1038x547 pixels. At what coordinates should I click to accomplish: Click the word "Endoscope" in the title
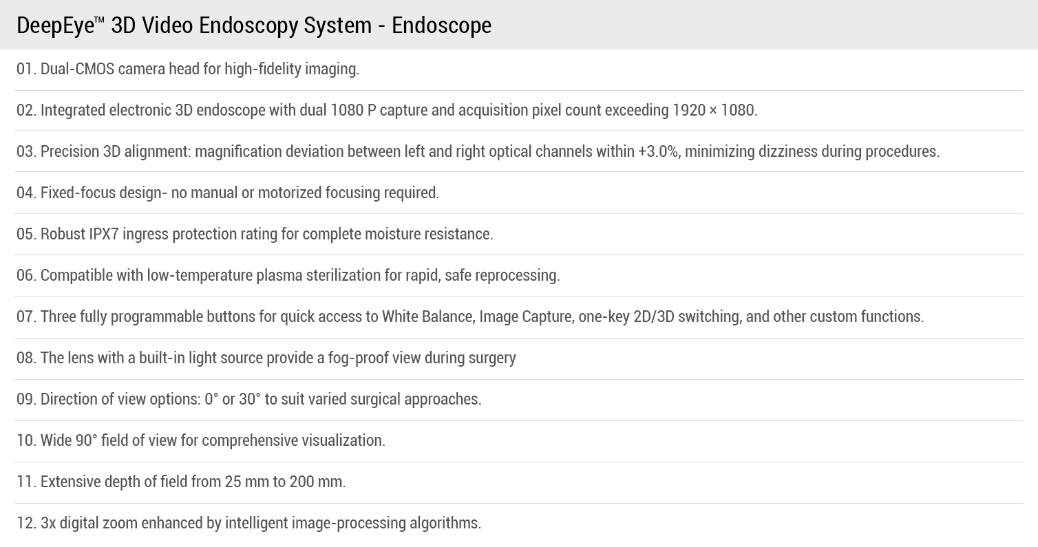point(442,25)
